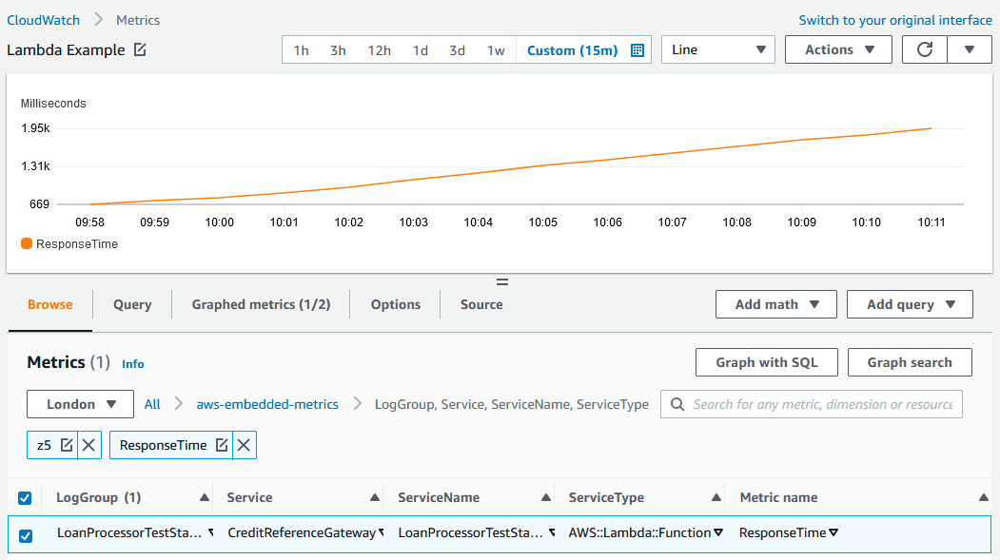Go to All metrics breadcrumb

click(x=152, y=404)
